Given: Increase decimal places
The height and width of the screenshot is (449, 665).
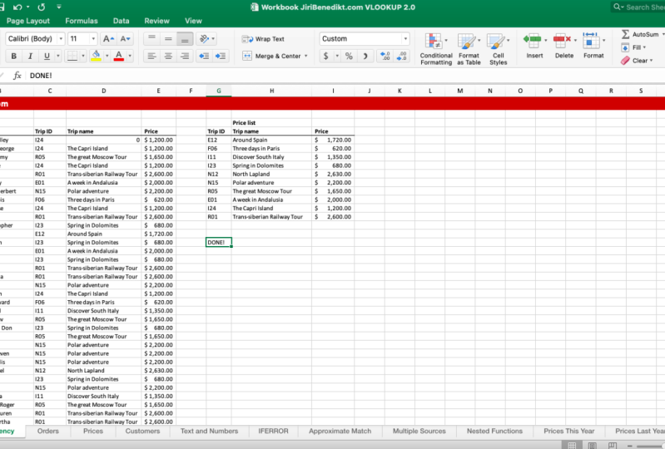Looking at the screenshot, I should pos(385,56).
